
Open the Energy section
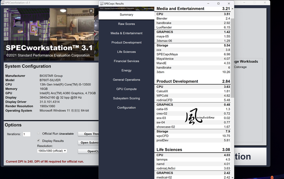(126, 70)
